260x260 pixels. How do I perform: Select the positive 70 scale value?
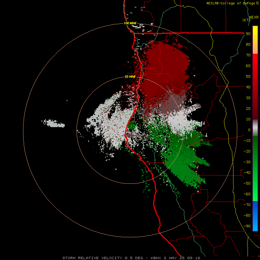pyautogui.click(x=248, y=55)
